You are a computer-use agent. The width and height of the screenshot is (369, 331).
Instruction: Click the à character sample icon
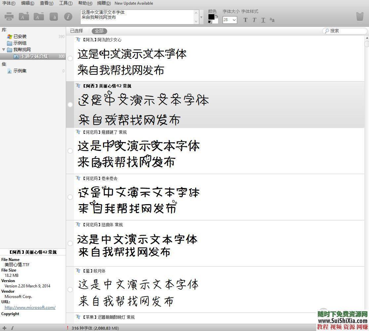[54, 17]
